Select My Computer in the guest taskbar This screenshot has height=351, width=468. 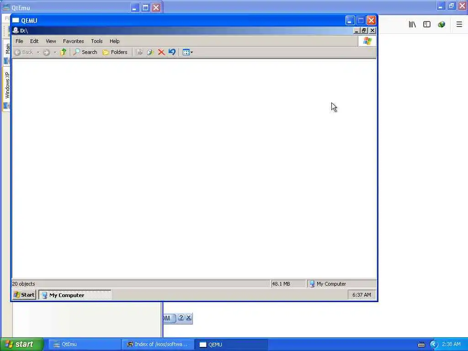[x=75, y=295]
